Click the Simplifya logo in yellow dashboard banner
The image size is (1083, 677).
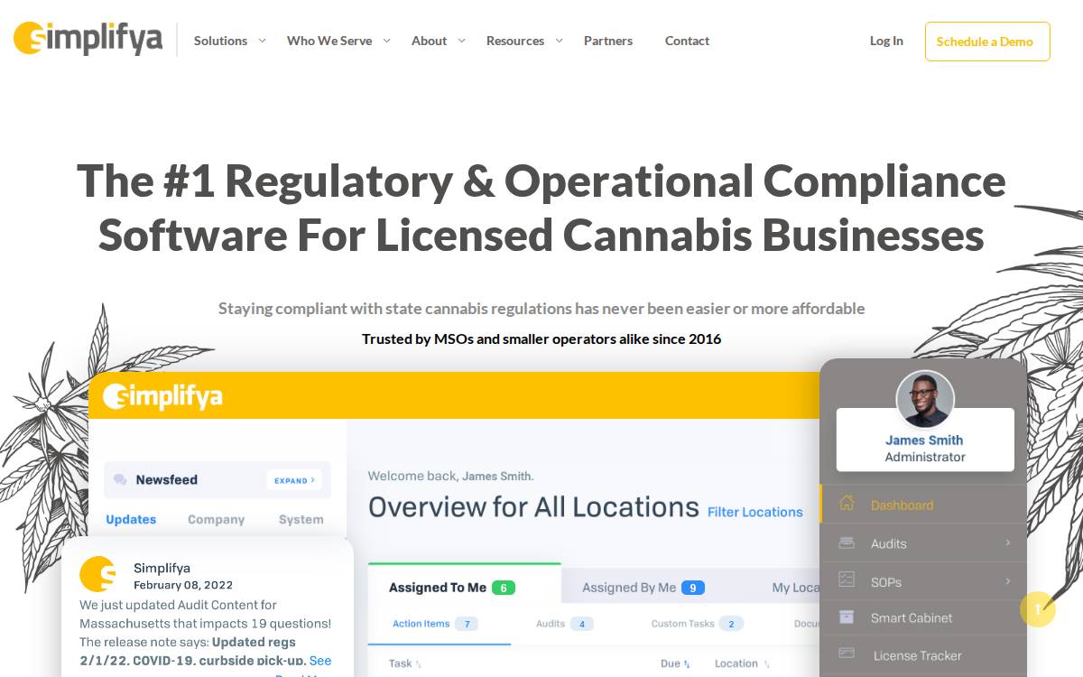click(162, 396)
